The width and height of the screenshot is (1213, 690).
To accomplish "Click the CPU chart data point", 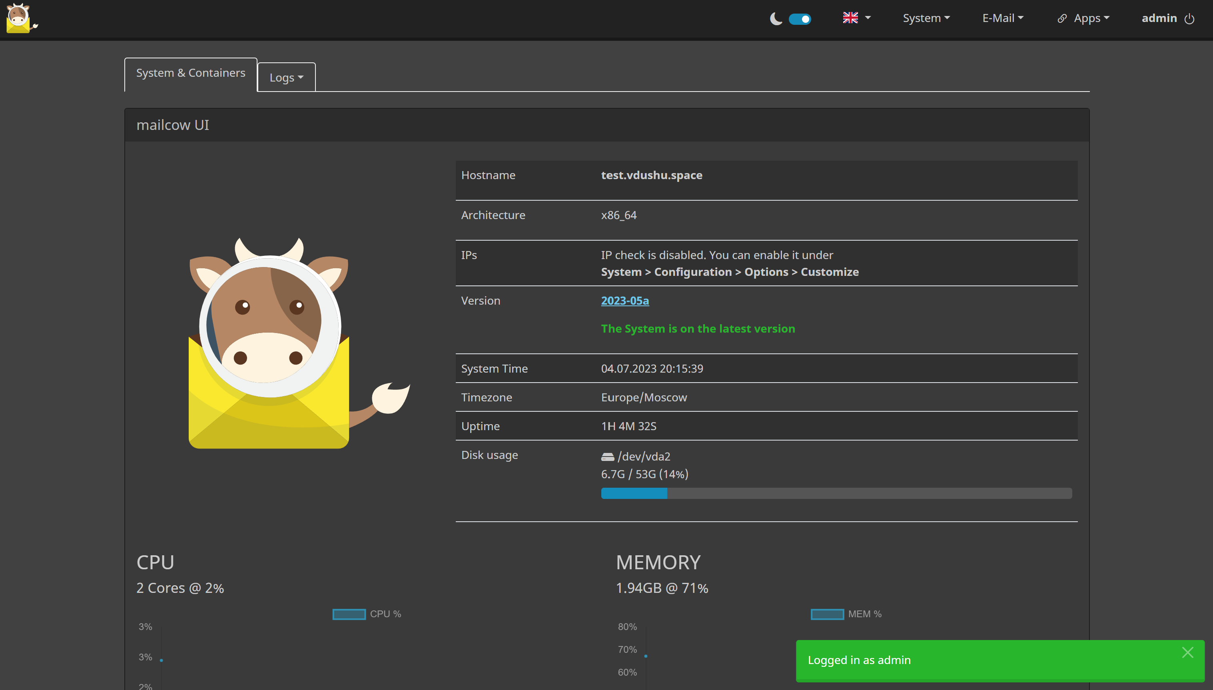I will [162, 660].
